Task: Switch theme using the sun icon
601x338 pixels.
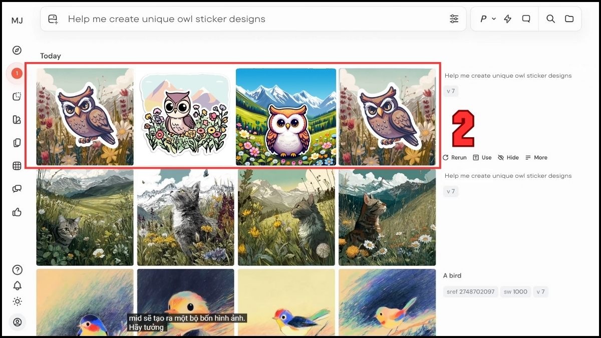Action: coord(17,301)
